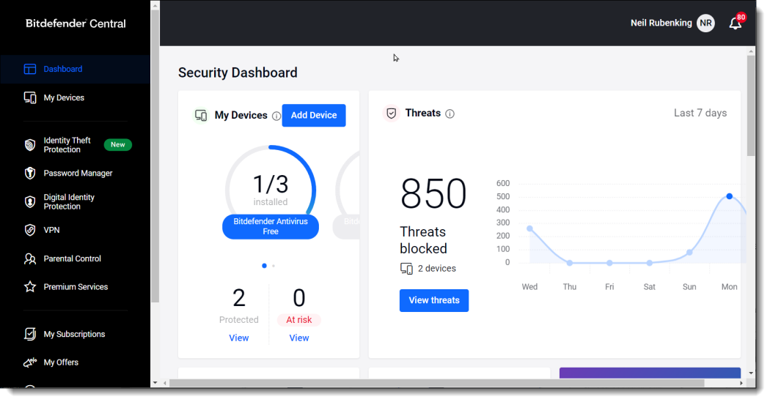The height and width of the screenshot is (402, 770).
Task: Open Digital Identity Protection menu item
Action: (x=69, y=202)
